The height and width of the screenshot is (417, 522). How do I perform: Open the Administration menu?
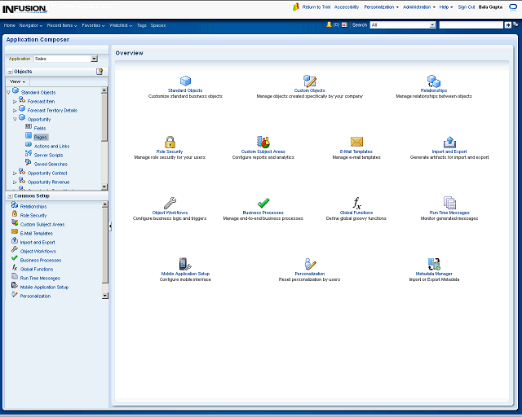[x=418, y=7]
